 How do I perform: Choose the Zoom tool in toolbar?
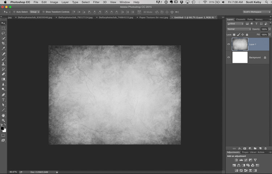[x=4, y=120]
